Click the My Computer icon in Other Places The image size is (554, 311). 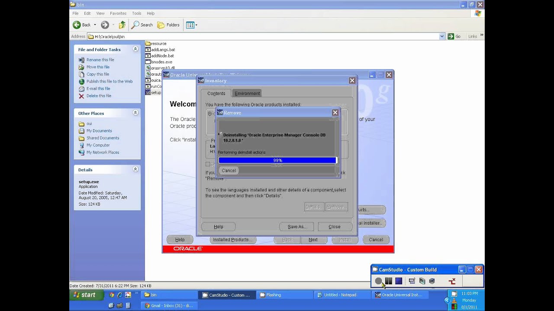pyautogui.click(x=81, y=145)
